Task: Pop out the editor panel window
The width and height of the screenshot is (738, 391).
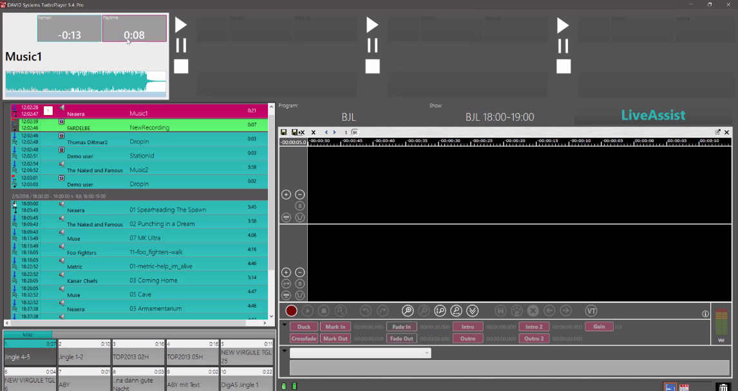Action: (717, 132)
